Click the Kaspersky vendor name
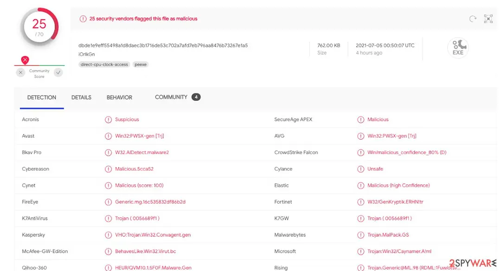 coord(33,235)
